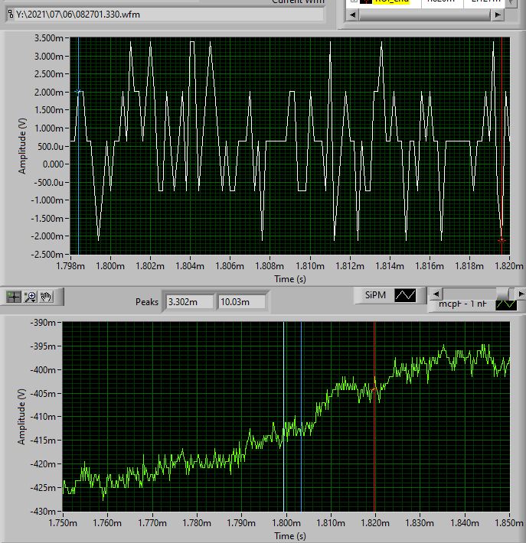Click top graph Y-axis maximum 3.500m
526x543 pixels.
pos(48,37)
